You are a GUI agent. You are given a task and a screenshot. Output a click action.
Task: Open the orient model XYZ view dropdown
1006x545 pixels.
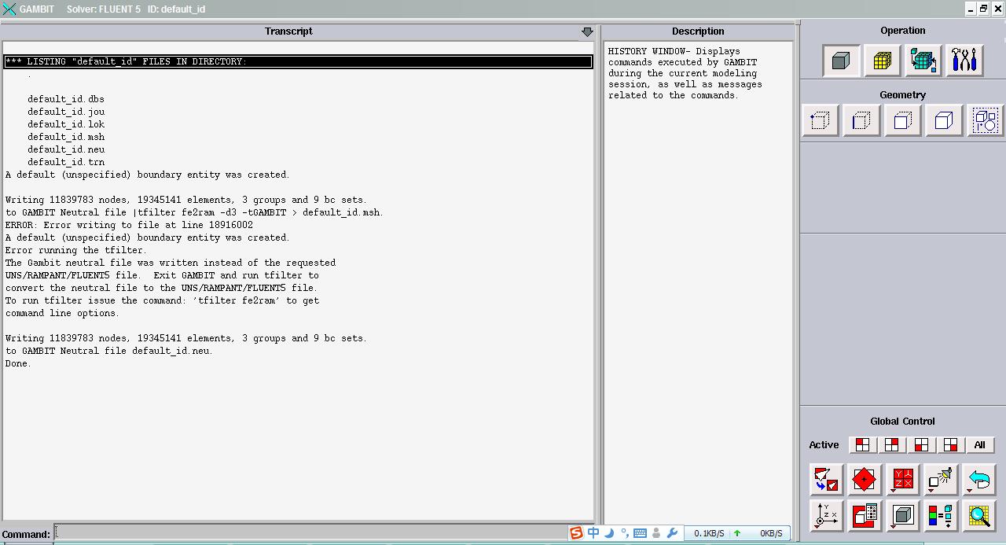point(826,516)
